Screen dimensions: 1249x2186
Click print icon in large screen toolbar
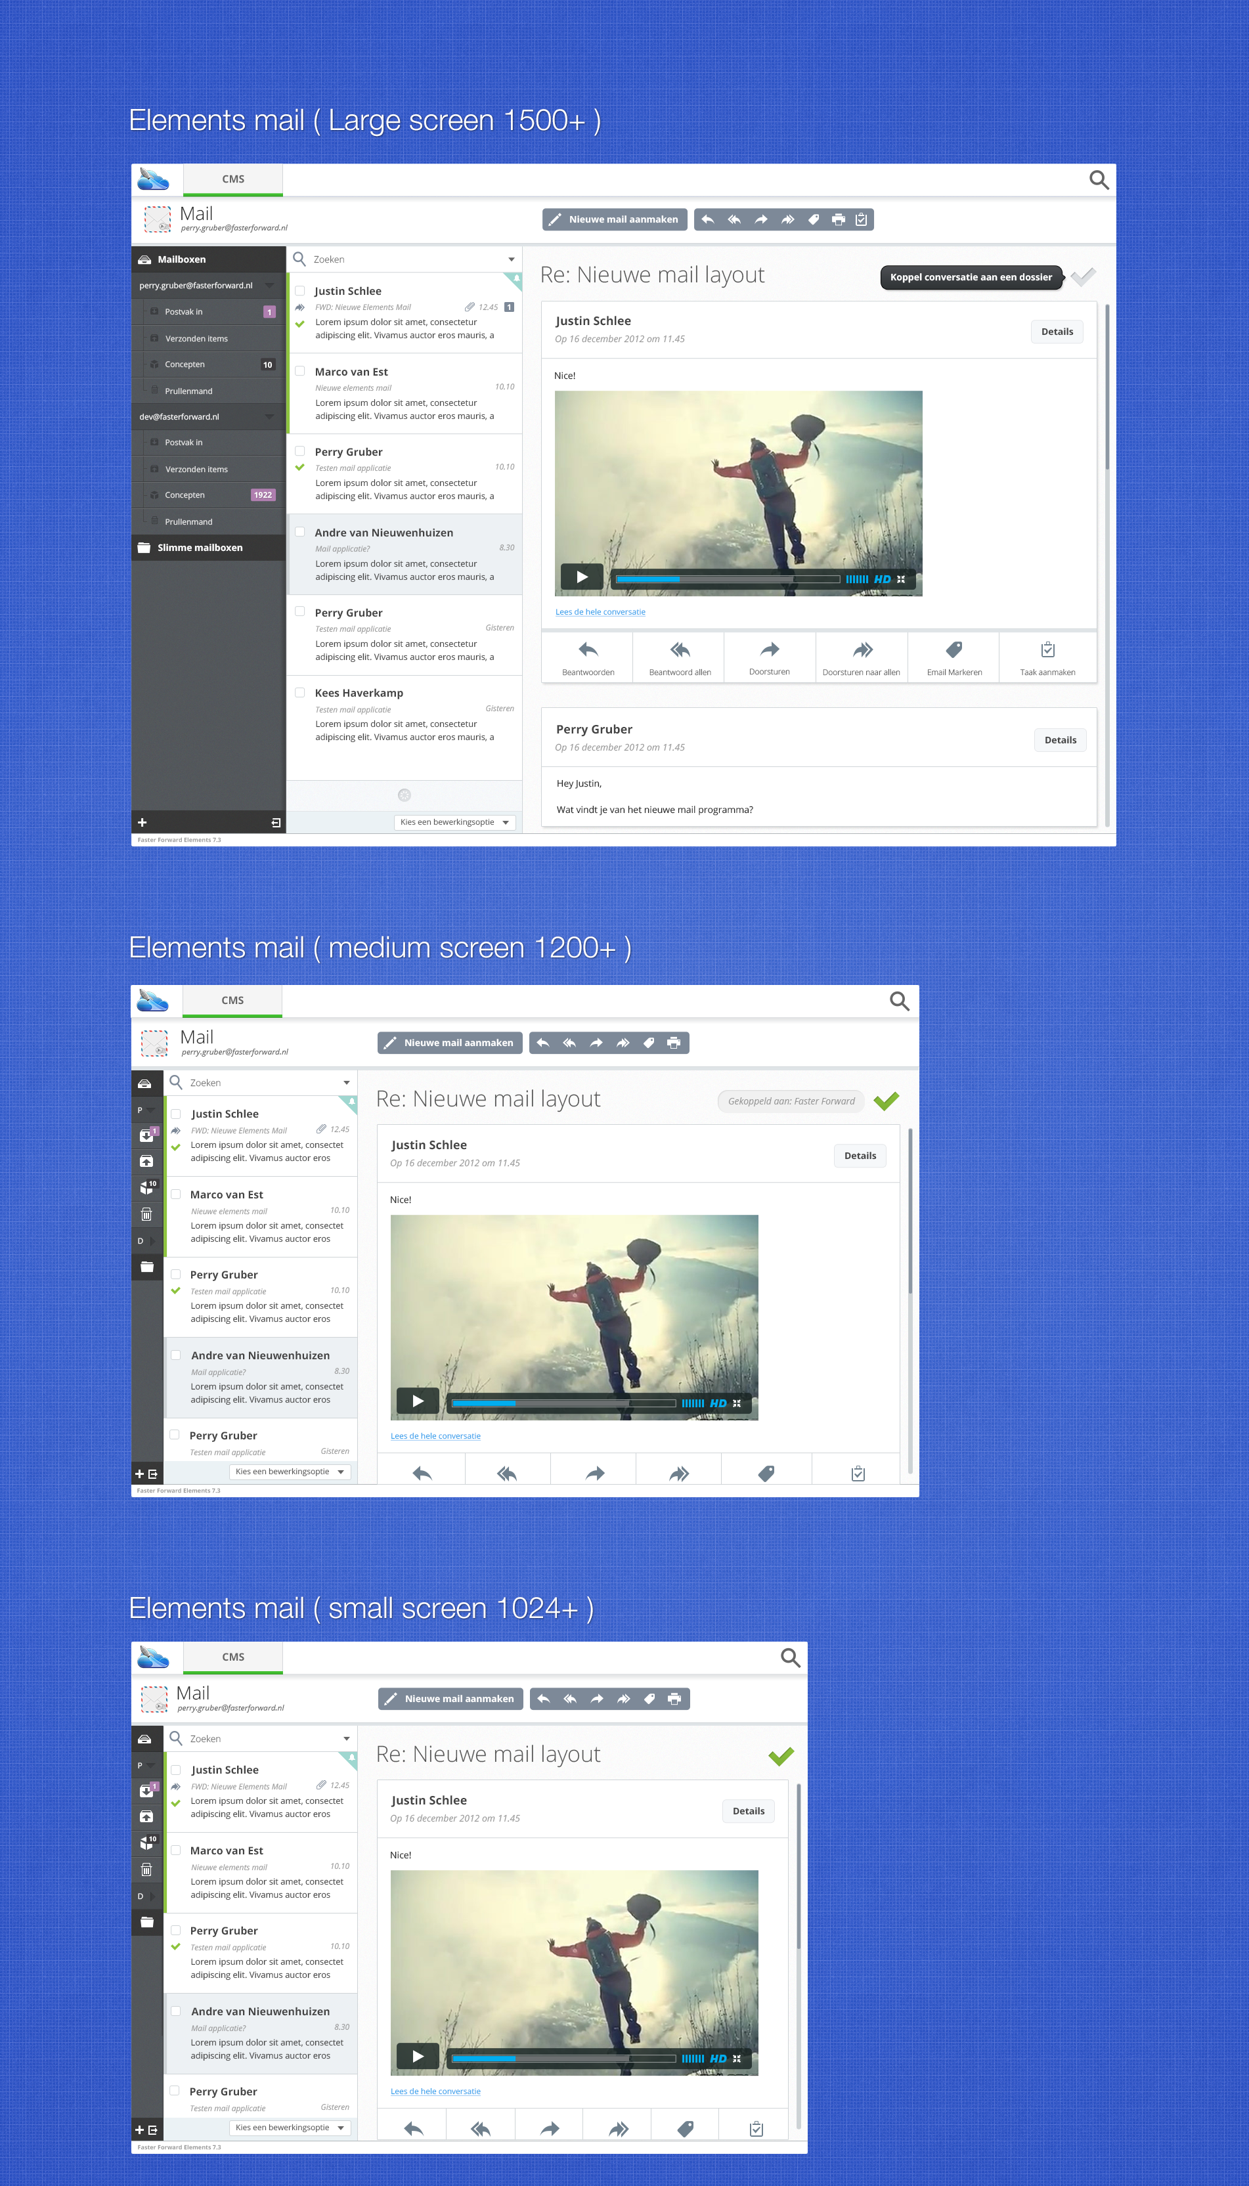tap(838, 219)
